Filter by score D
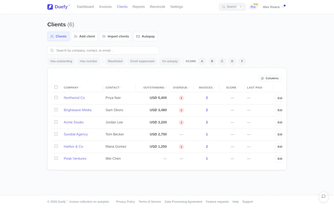334x208 pixels. (x=232, y=61)
